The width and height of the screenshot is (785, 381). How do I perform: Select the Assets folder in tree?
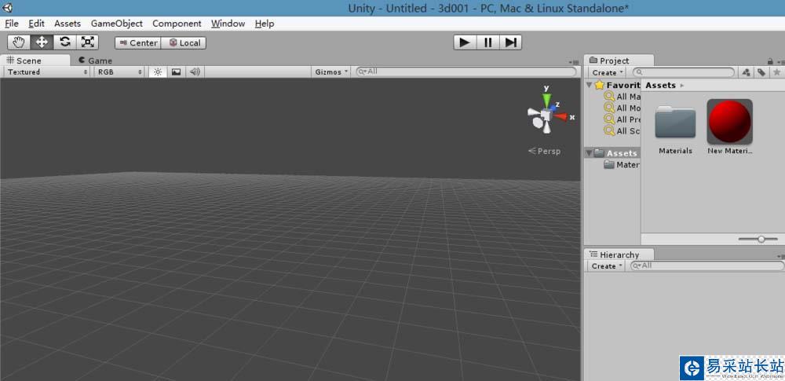tap(615, 153)
